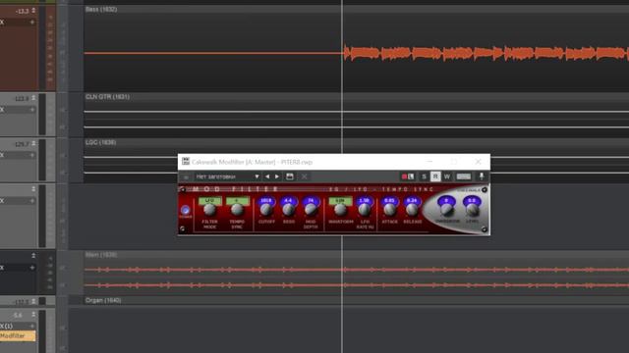Select next preset arrow
Screen dimensions: 629x353
click(x=277, y=176)
